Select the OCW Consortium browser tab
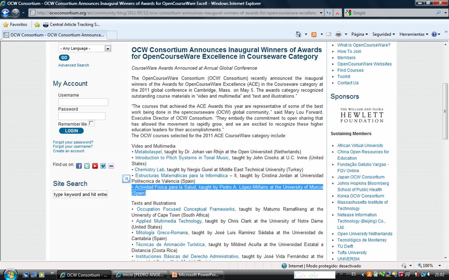Image resolution: width=449 pixels, height=280 pixels. click(54, 35)
